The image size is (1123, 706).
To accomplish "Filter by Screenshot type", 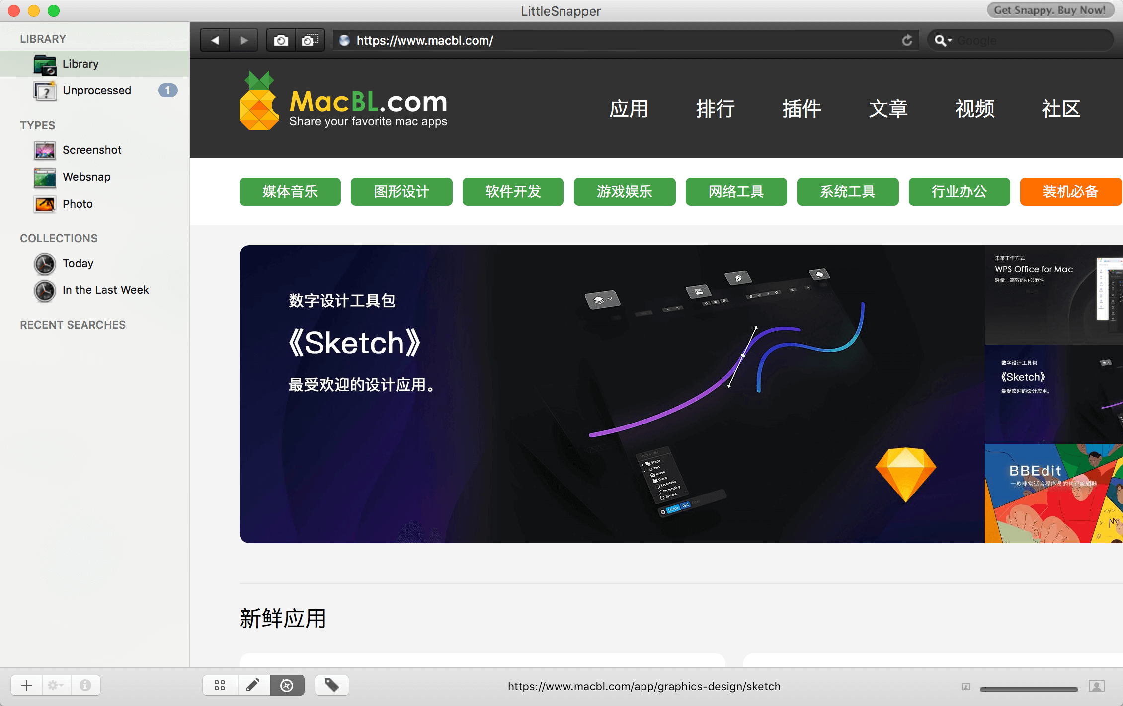I will (x=94, y=150).
